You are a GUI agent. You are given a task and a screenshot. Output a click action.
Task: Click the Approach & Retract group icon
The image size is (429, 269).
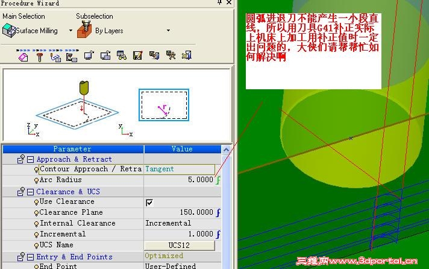tap(21, 159)
